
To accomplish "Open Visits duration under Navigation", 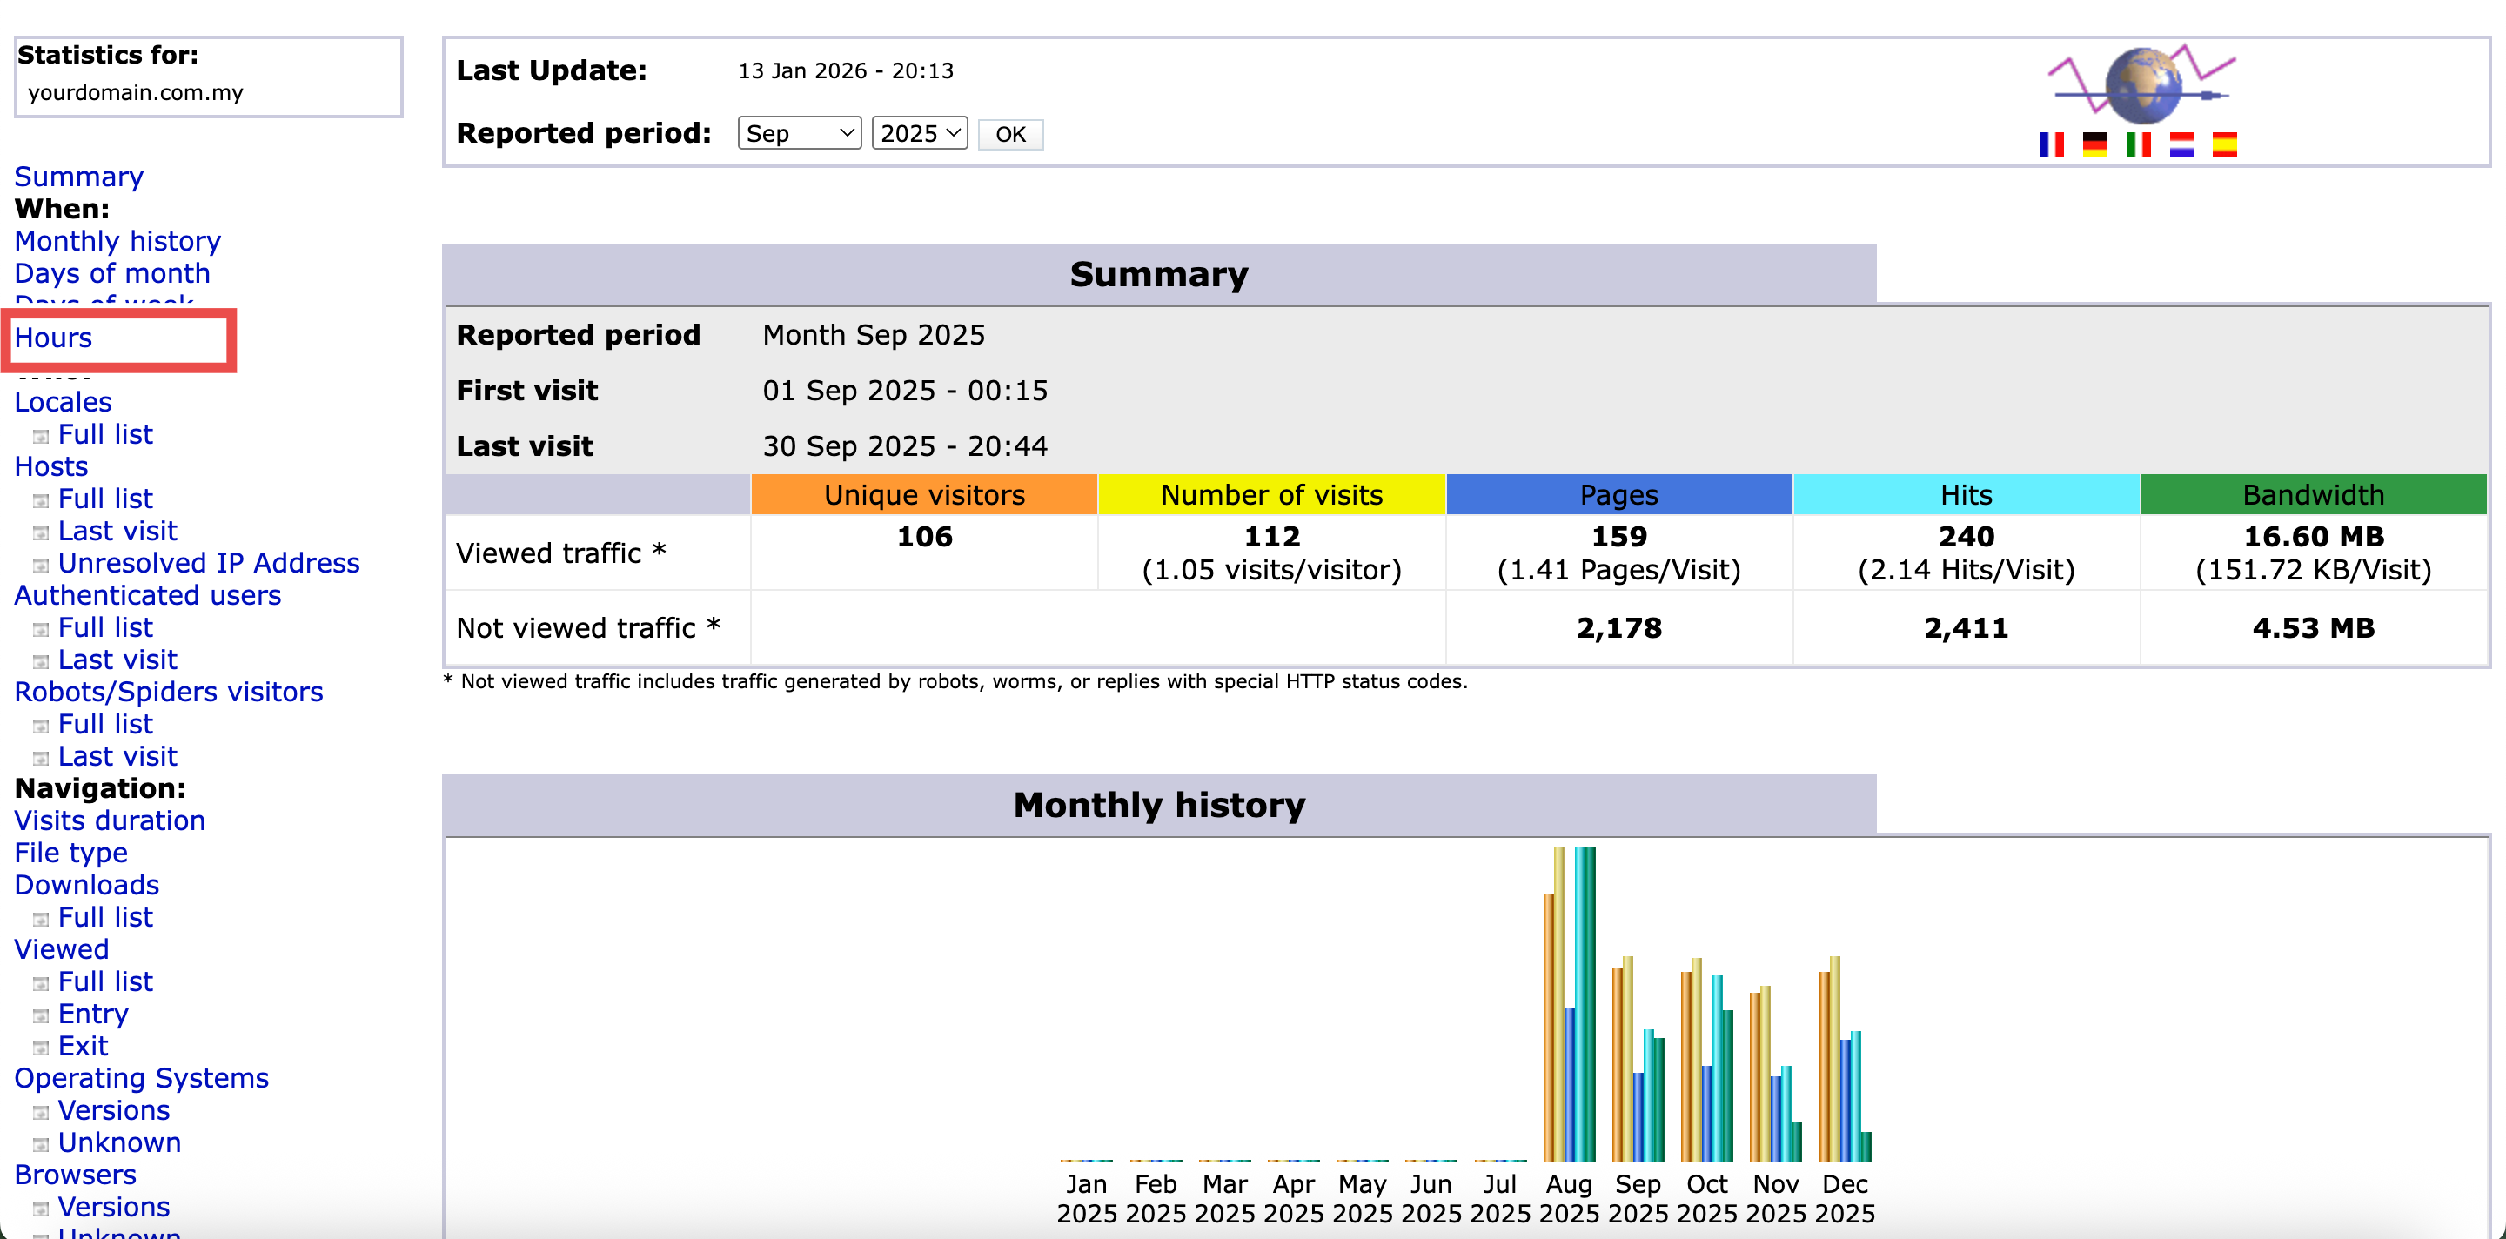I will point(110,820).
